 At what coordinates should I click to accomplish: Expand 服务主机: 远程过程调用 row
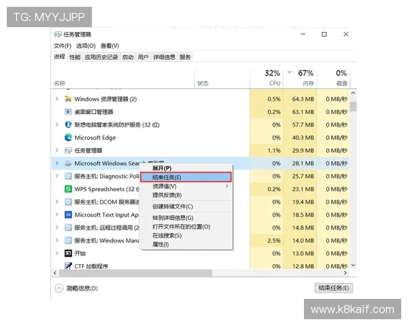[x=57, y=228]
